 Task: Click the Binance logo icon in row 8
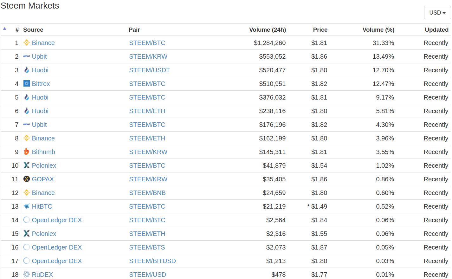[27, 138]
